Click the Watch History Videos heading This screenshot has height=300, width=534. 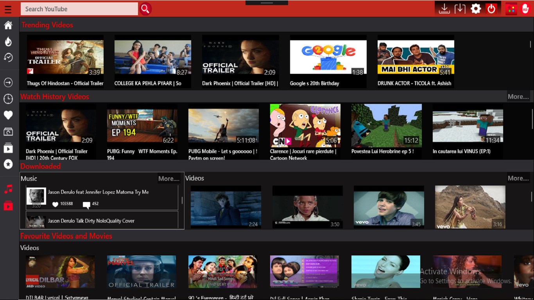pos(55,97)
